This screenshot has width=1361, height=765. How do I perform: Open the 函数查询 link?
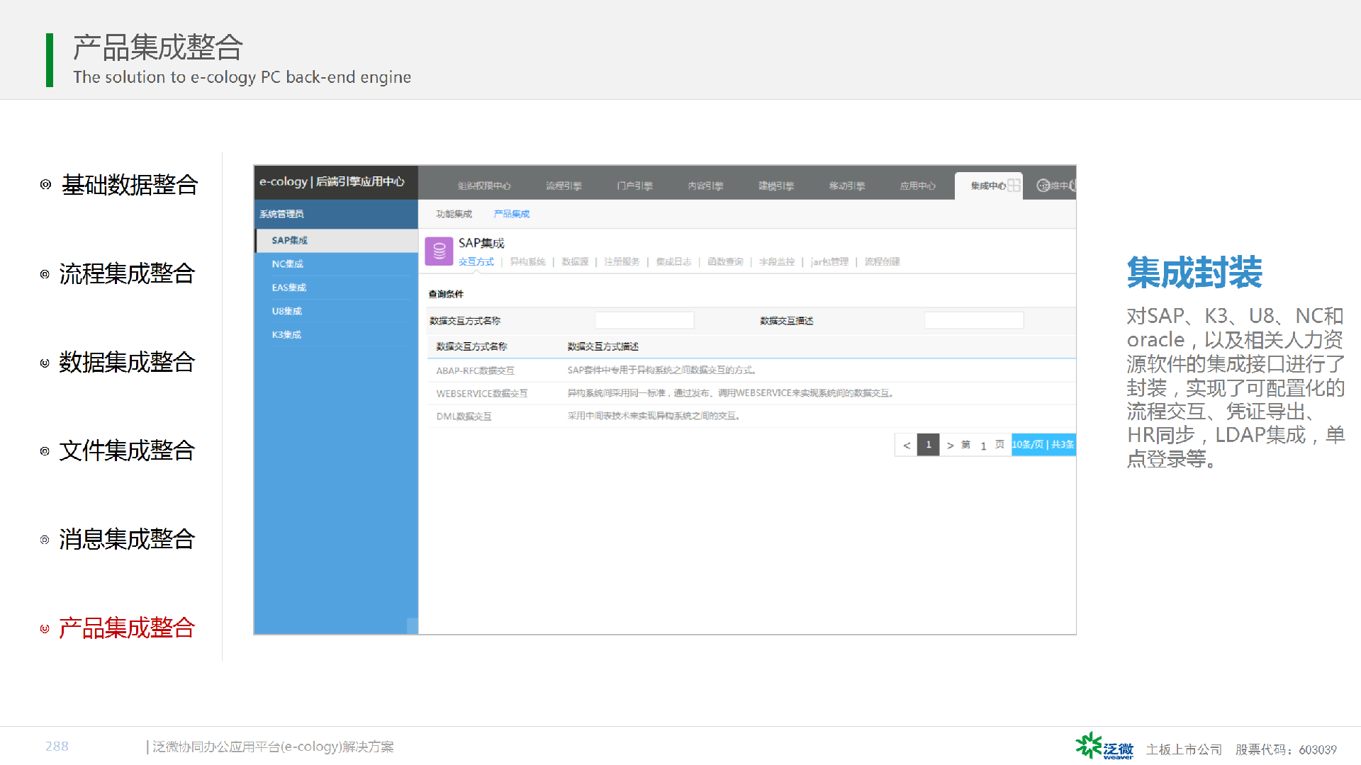[x=725, y=262]
